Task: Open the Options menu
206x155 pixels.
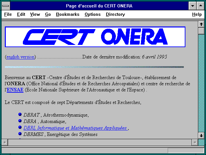Action: tap(92, 14)
